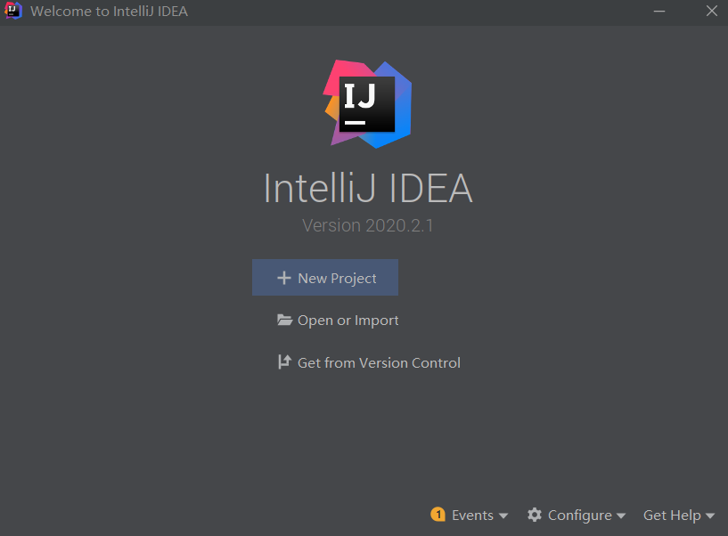Image resolution: width=728 pixels, height=536 pixels.
Task: Choose the Get from Version Control text
Action: (x=379, y=362)
